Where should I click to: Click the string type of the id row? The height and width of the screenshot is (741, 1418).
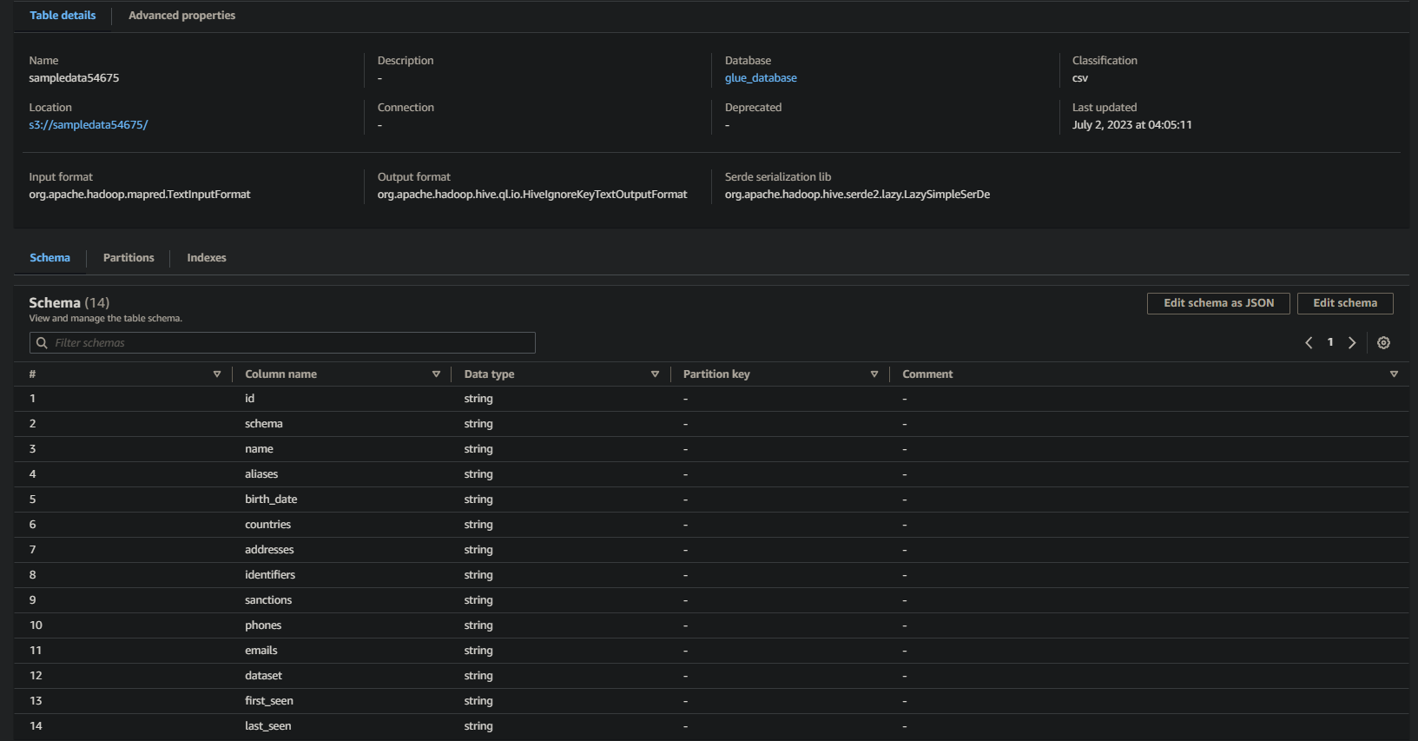pyautogui.click(x=478, y=399)
